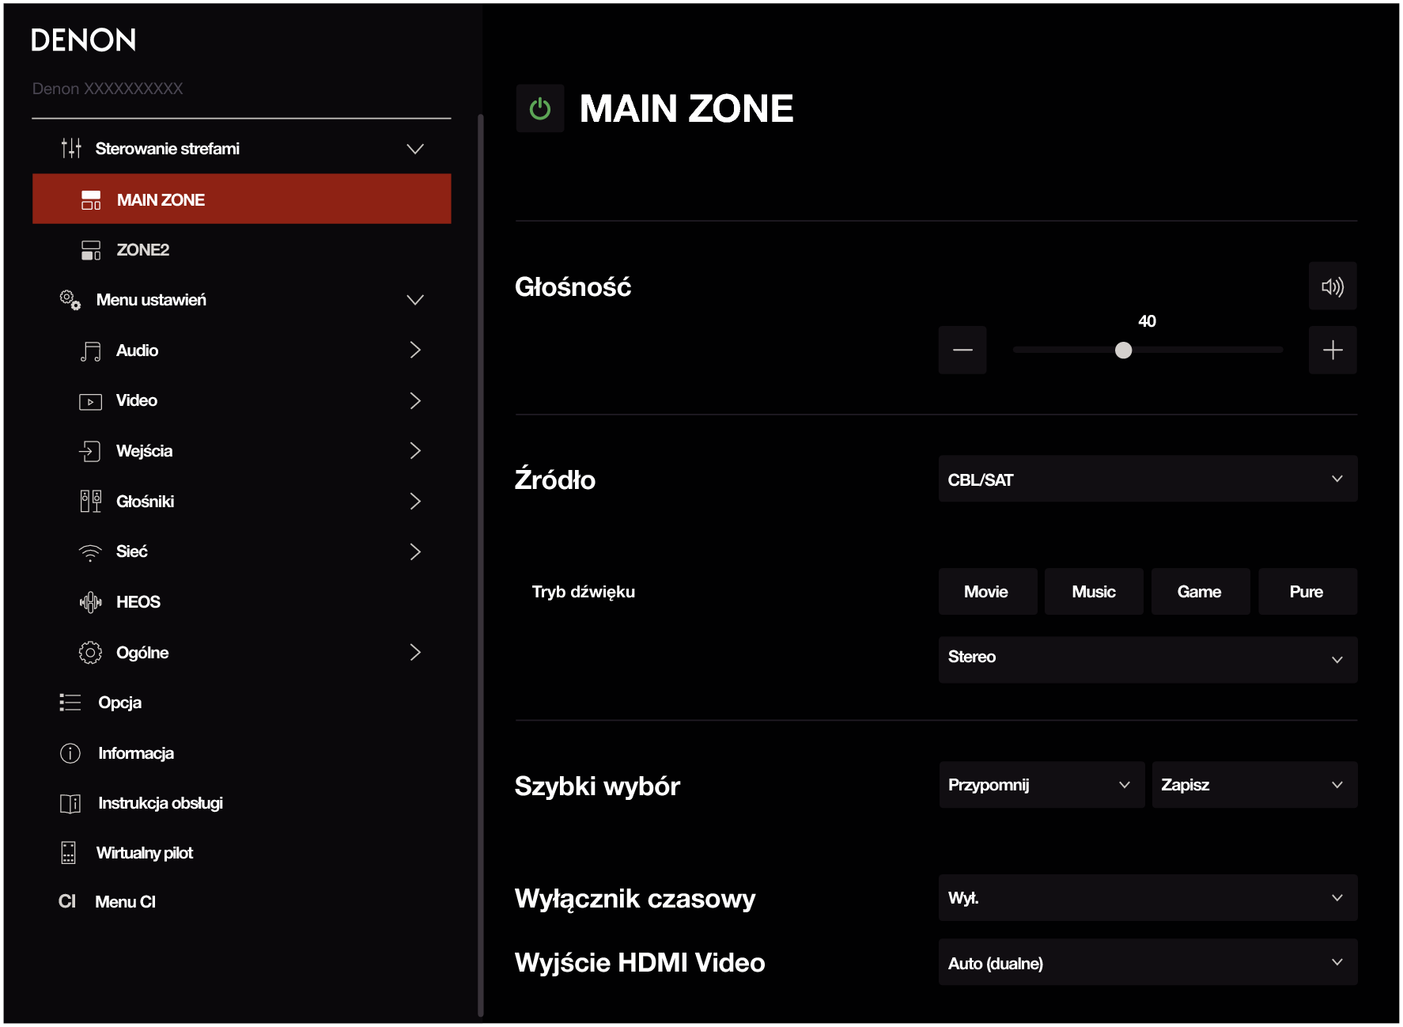Increase volume with the plus button
The height and width of the screenshot is (1027, 1403).
[1333, 350]
